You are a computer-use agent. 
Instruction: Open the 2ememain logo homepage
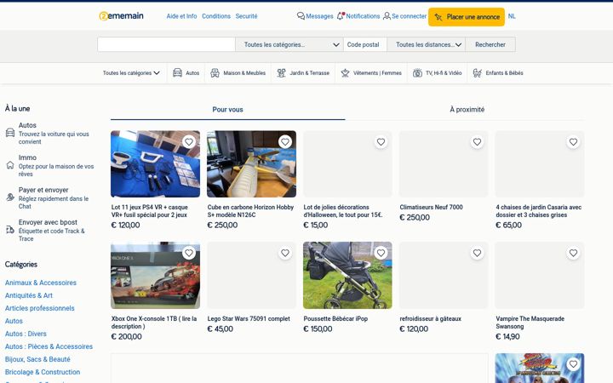click(x=121, y=16)
